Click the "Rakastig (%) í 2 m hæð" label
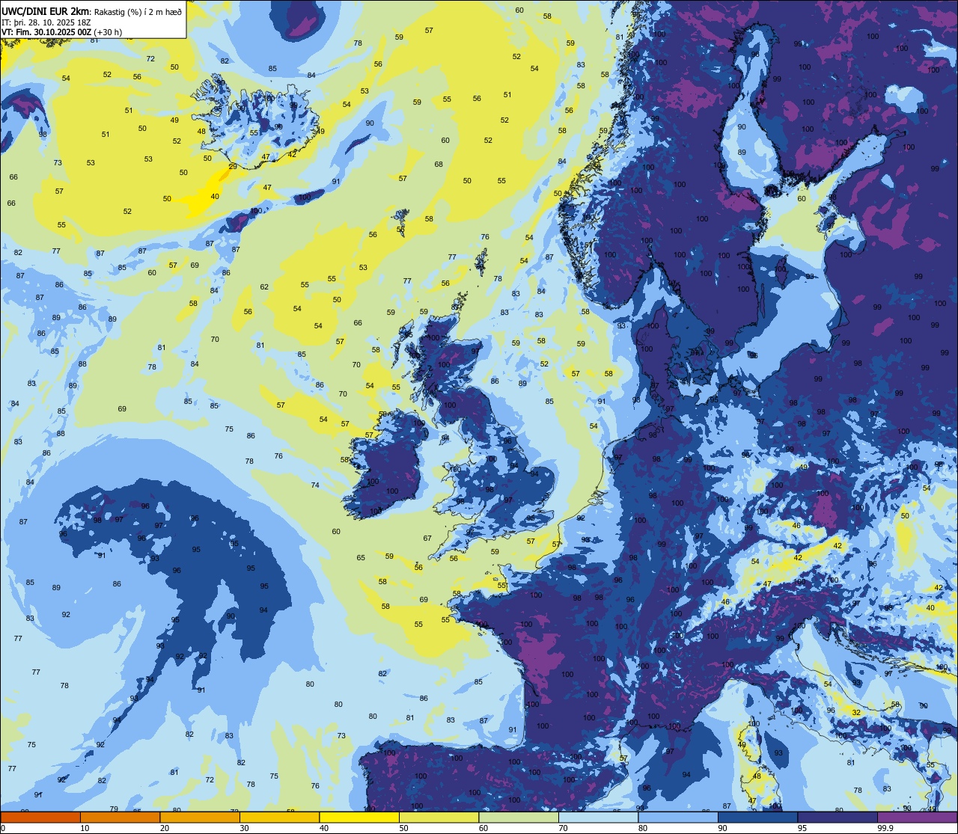Image resolution: width=958 pixels, height=834 pixels. coord(137,12)
